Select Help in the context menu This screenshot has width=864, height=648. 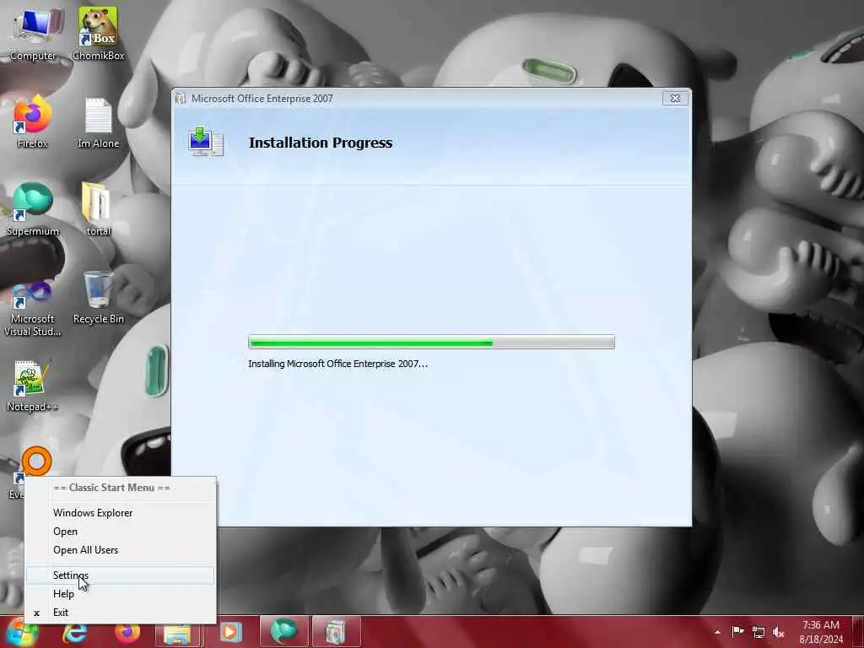coord(120,594)
